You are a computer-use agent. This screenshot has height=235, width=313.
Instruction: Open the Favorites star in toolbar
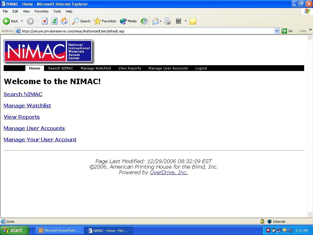[x=105, y=21]
